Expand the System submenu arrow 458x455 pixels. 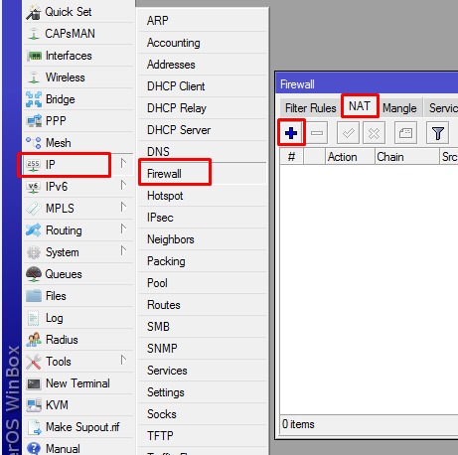[x=123, y=250]
